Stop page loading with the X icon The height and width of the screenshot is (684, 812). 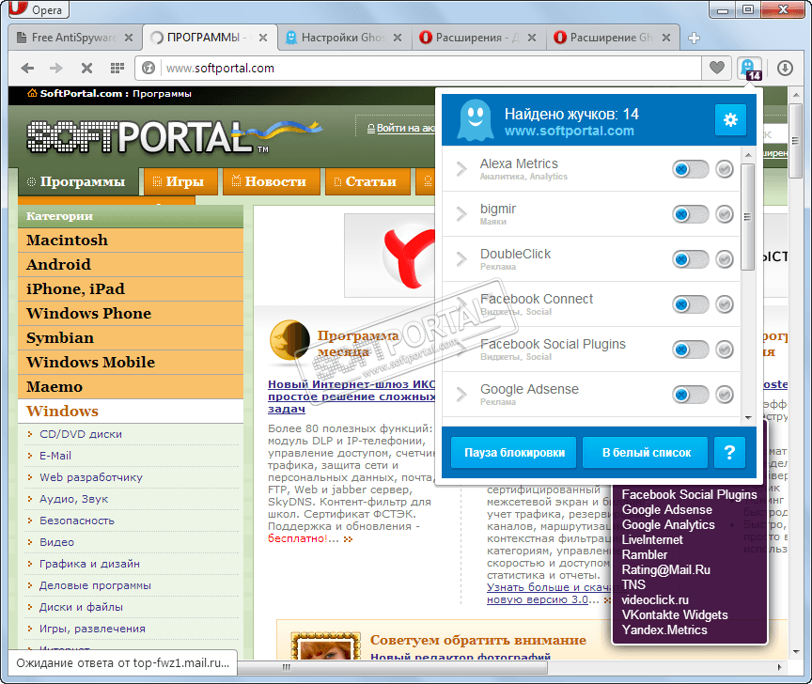pos(87,68)
